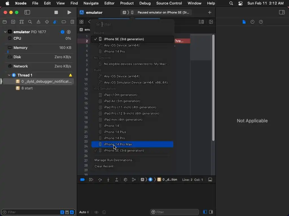Select the Memory gauge row
Viewport: 289px width, 216px height.
38,48
